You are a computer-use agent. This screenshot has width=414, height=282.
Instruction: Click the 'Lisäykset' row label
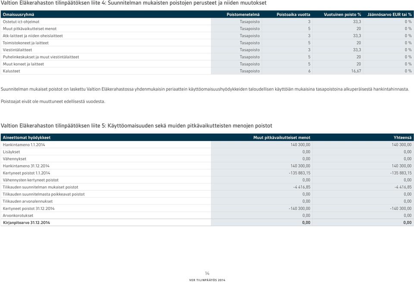point(11,152)
